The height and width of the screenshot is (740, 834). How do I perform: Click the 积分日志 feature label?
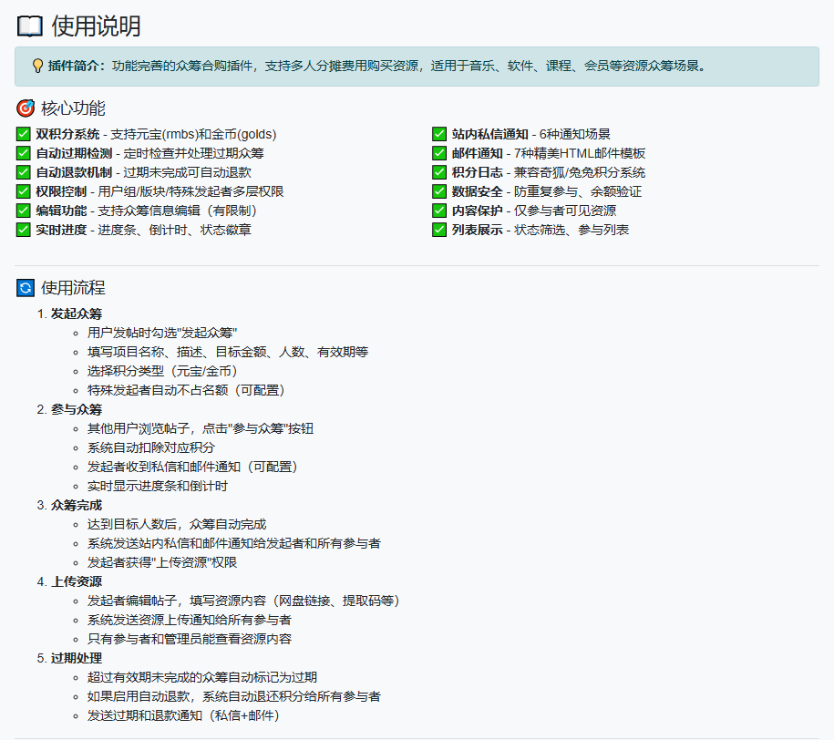(x=477, y=172)
